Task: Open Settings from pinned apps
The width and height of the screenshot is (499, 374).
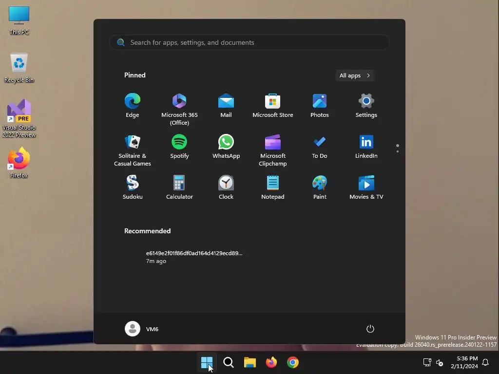Action: (x=366, y=106)
